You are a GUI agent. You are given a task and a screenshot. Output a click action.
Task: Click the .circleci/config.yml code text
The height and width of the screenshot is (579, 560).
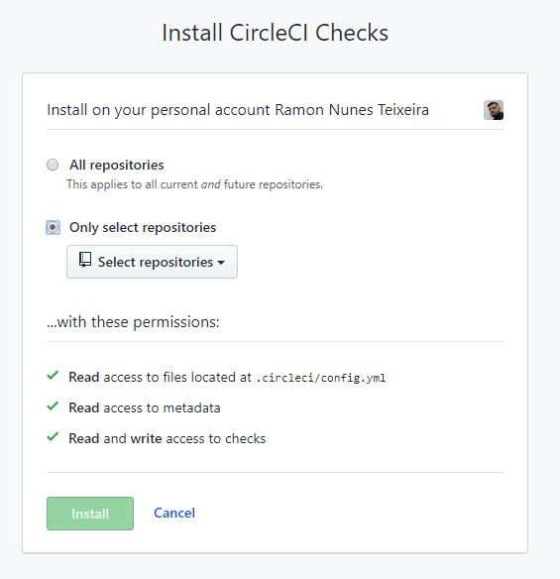pos(320,378)
